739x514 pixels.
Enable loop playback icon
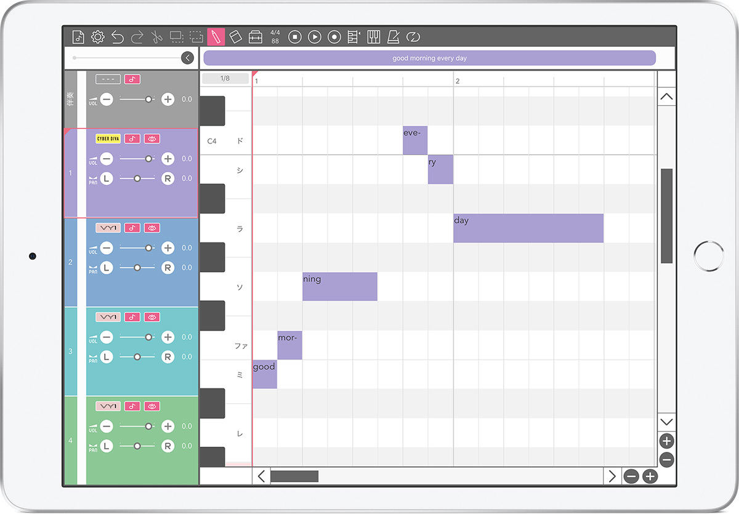pos(413,38)
